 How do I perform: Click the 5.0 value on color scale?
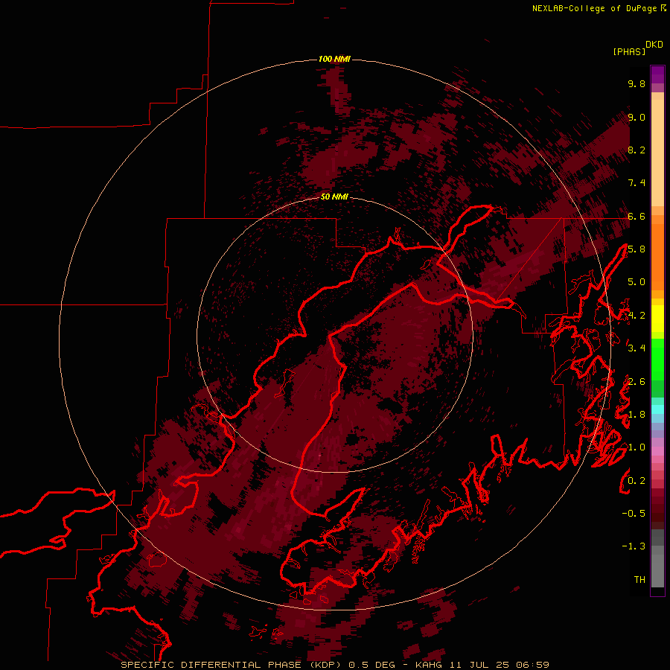pos(636,282)
